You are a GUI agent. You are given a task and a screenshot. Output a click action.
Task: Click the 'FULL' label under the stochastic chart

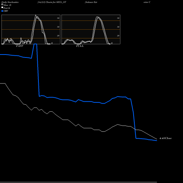[80, 46]
